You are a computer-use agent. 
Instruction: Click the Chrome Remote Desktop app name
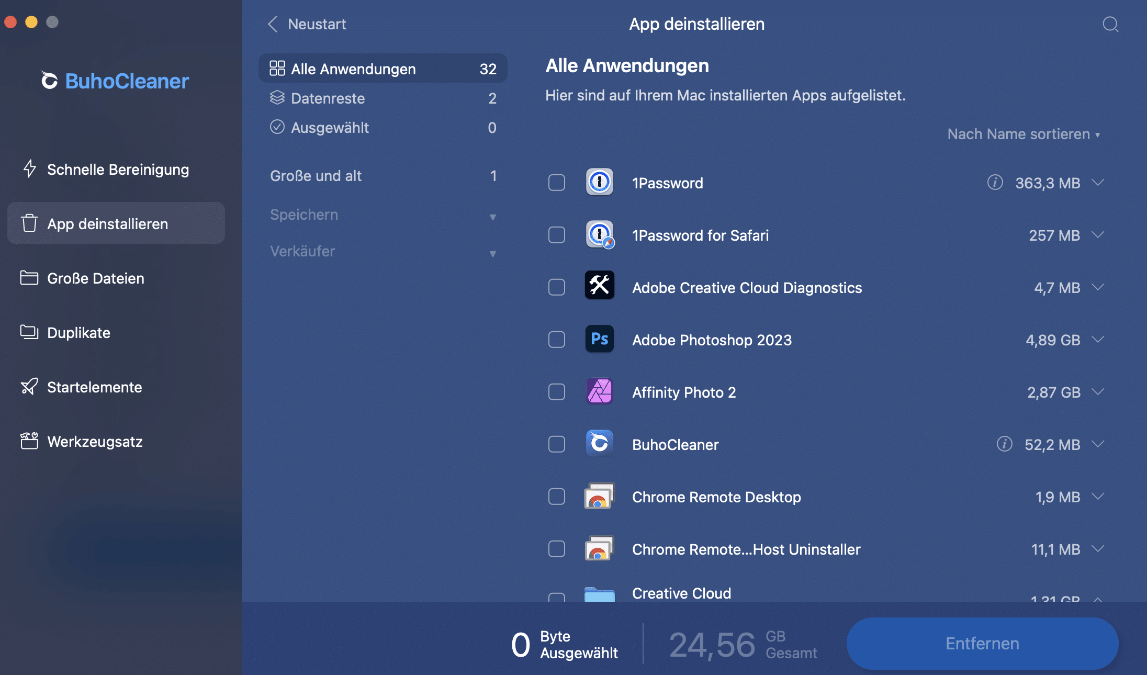[x=716, y=497]
